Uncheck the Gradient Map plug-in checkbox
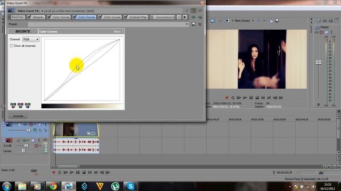 [126, 17]
